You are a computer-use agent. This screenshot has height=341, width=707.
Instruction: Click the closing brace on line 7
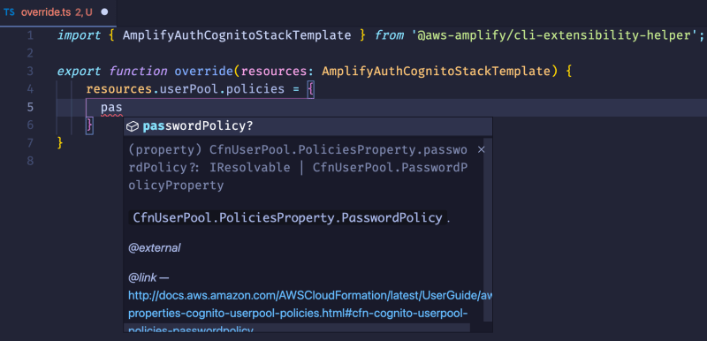pos(60,143)
